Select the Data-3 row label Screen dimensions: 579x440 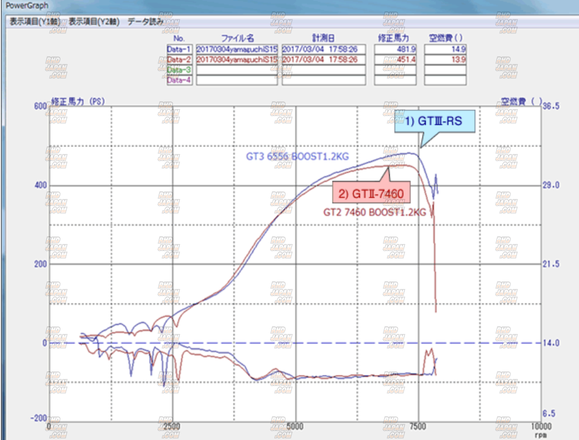(x=179, y=70)
